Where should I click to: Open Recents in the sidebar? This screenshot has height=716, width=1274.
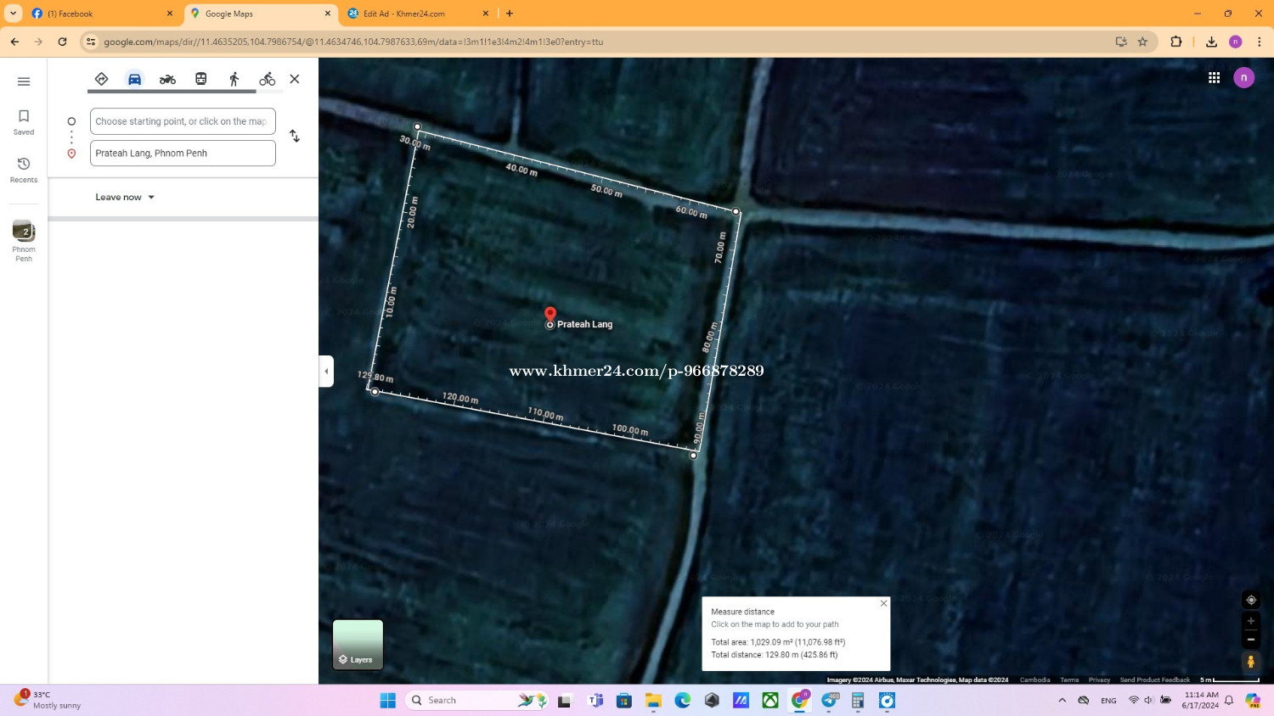point(24,169)
